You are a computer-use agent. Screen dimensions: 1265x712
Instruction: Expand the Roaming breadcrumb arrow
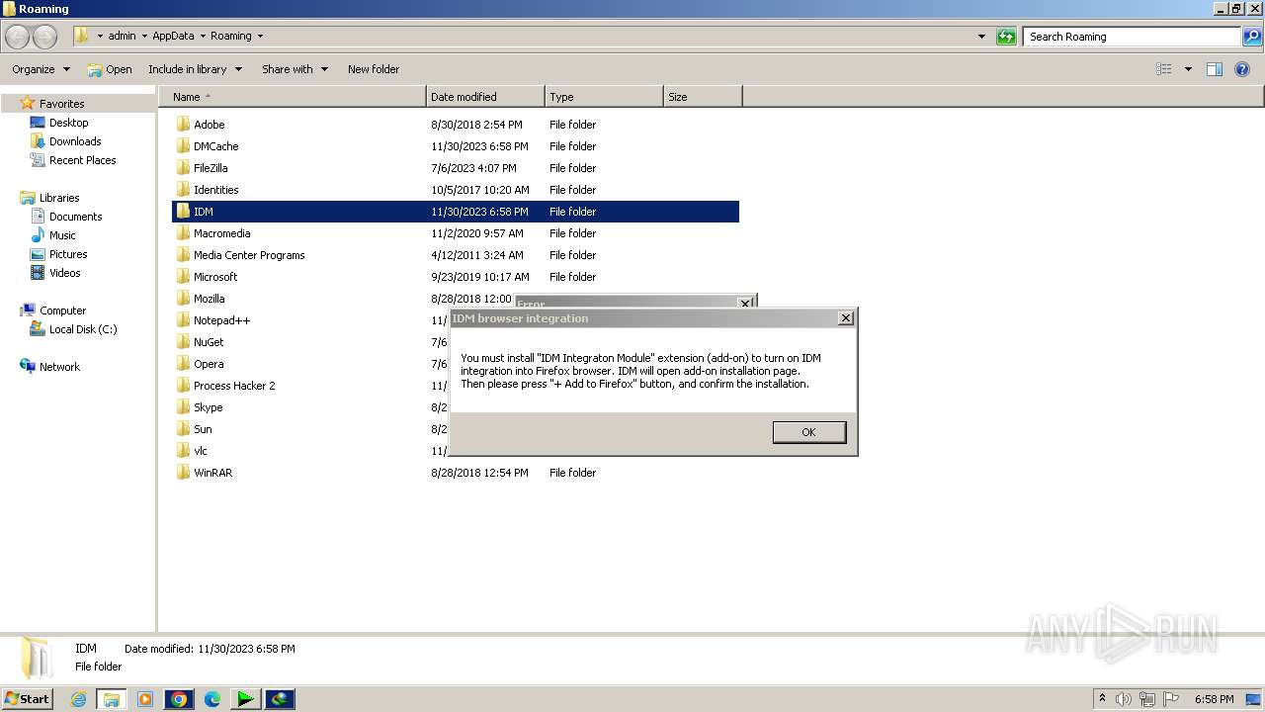coord(260,36)
